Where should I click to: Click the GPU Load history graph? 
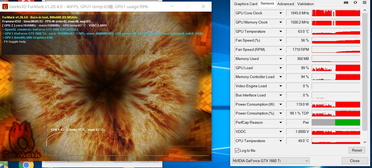(336, 68)
